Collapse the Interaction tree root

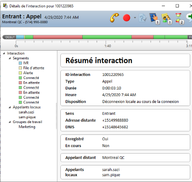pos(4,53)
